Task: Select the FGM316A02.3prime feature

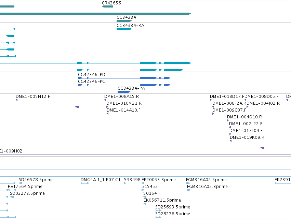Action: (189, 190)
